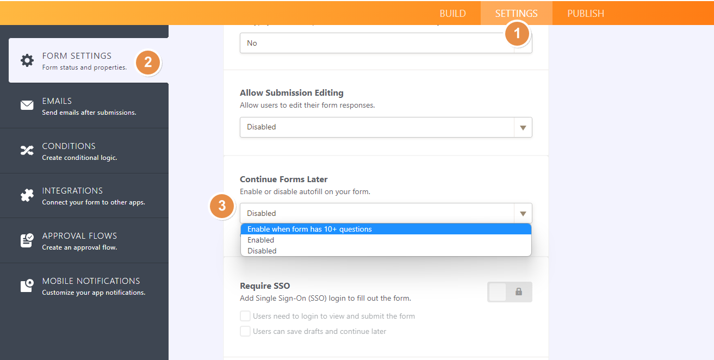Screen dimensions: 714x360
Task: Choose the Enabled option in the list
Action: [386, 240]
